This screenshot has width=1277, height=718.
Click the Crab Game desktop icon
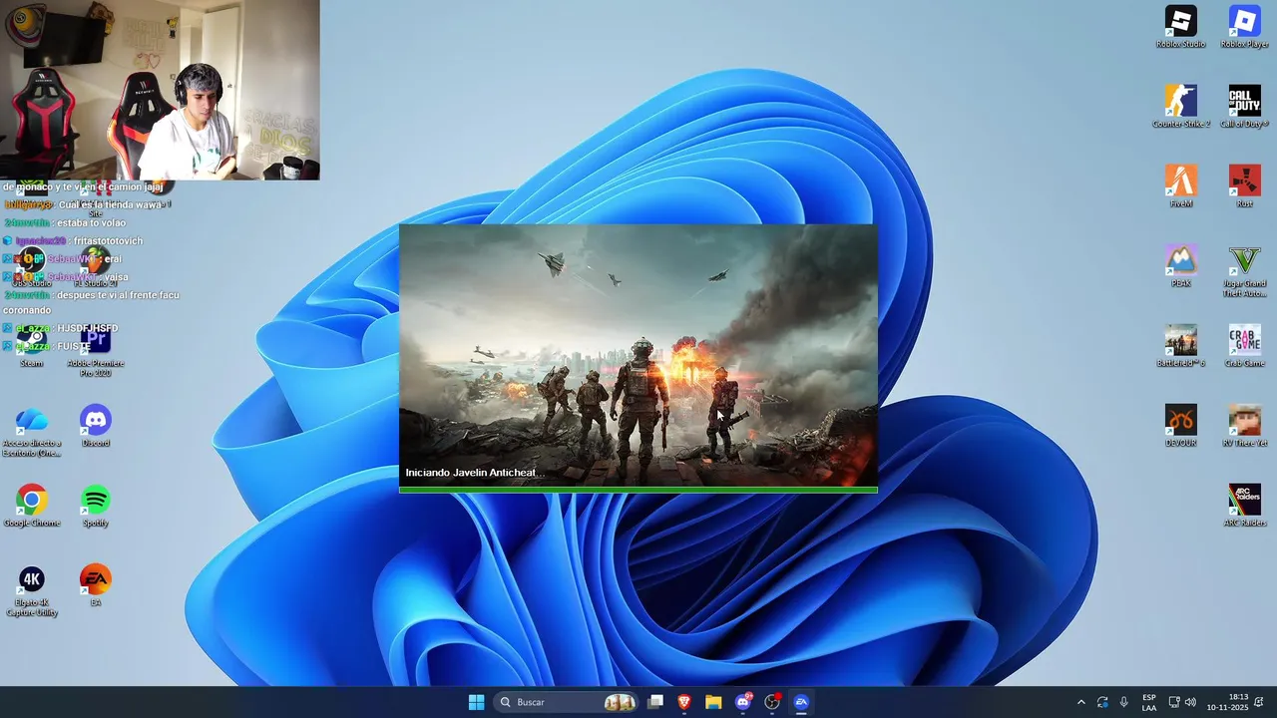tap(1244, 346)
